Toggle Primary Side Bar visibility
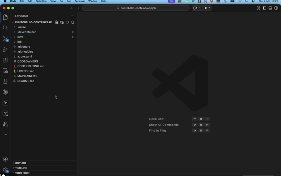The width and height of the screenshot is (281, 176). [x=264, y=8]
